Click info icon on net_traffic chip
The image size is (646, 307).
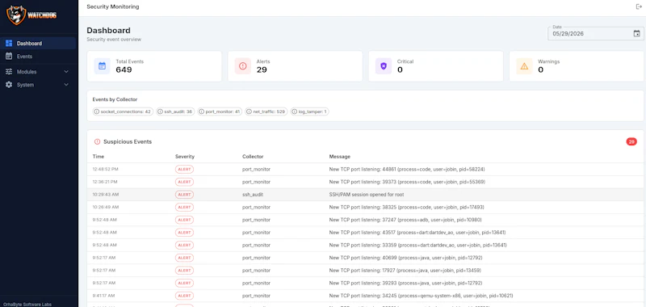[x=250, y=111]
